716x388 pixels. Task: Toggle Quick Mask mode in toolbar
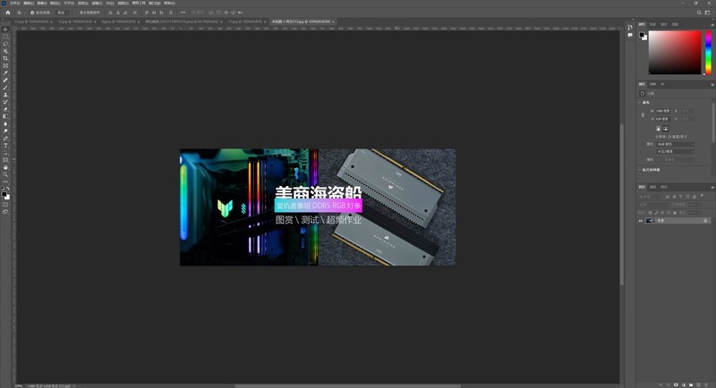point(5,204)
